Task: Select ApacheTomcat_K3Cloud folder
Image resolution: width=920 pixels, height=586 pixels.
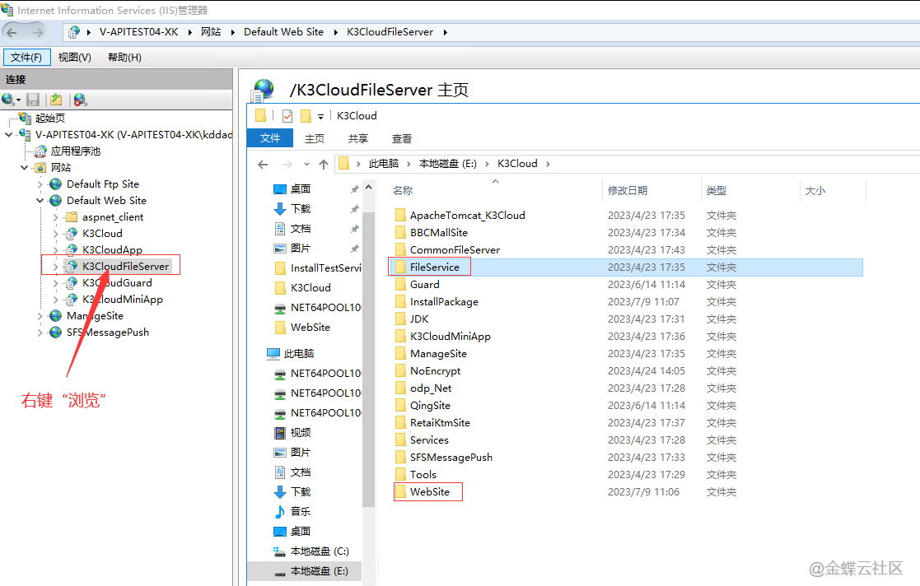Action: [x=467, y=216]
